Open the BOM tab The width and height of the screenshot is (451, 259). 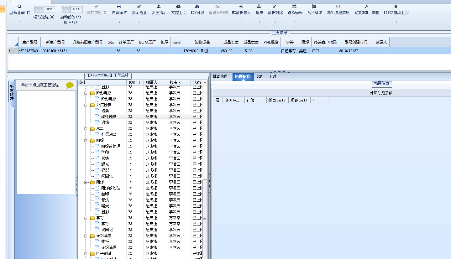(259, 77)
